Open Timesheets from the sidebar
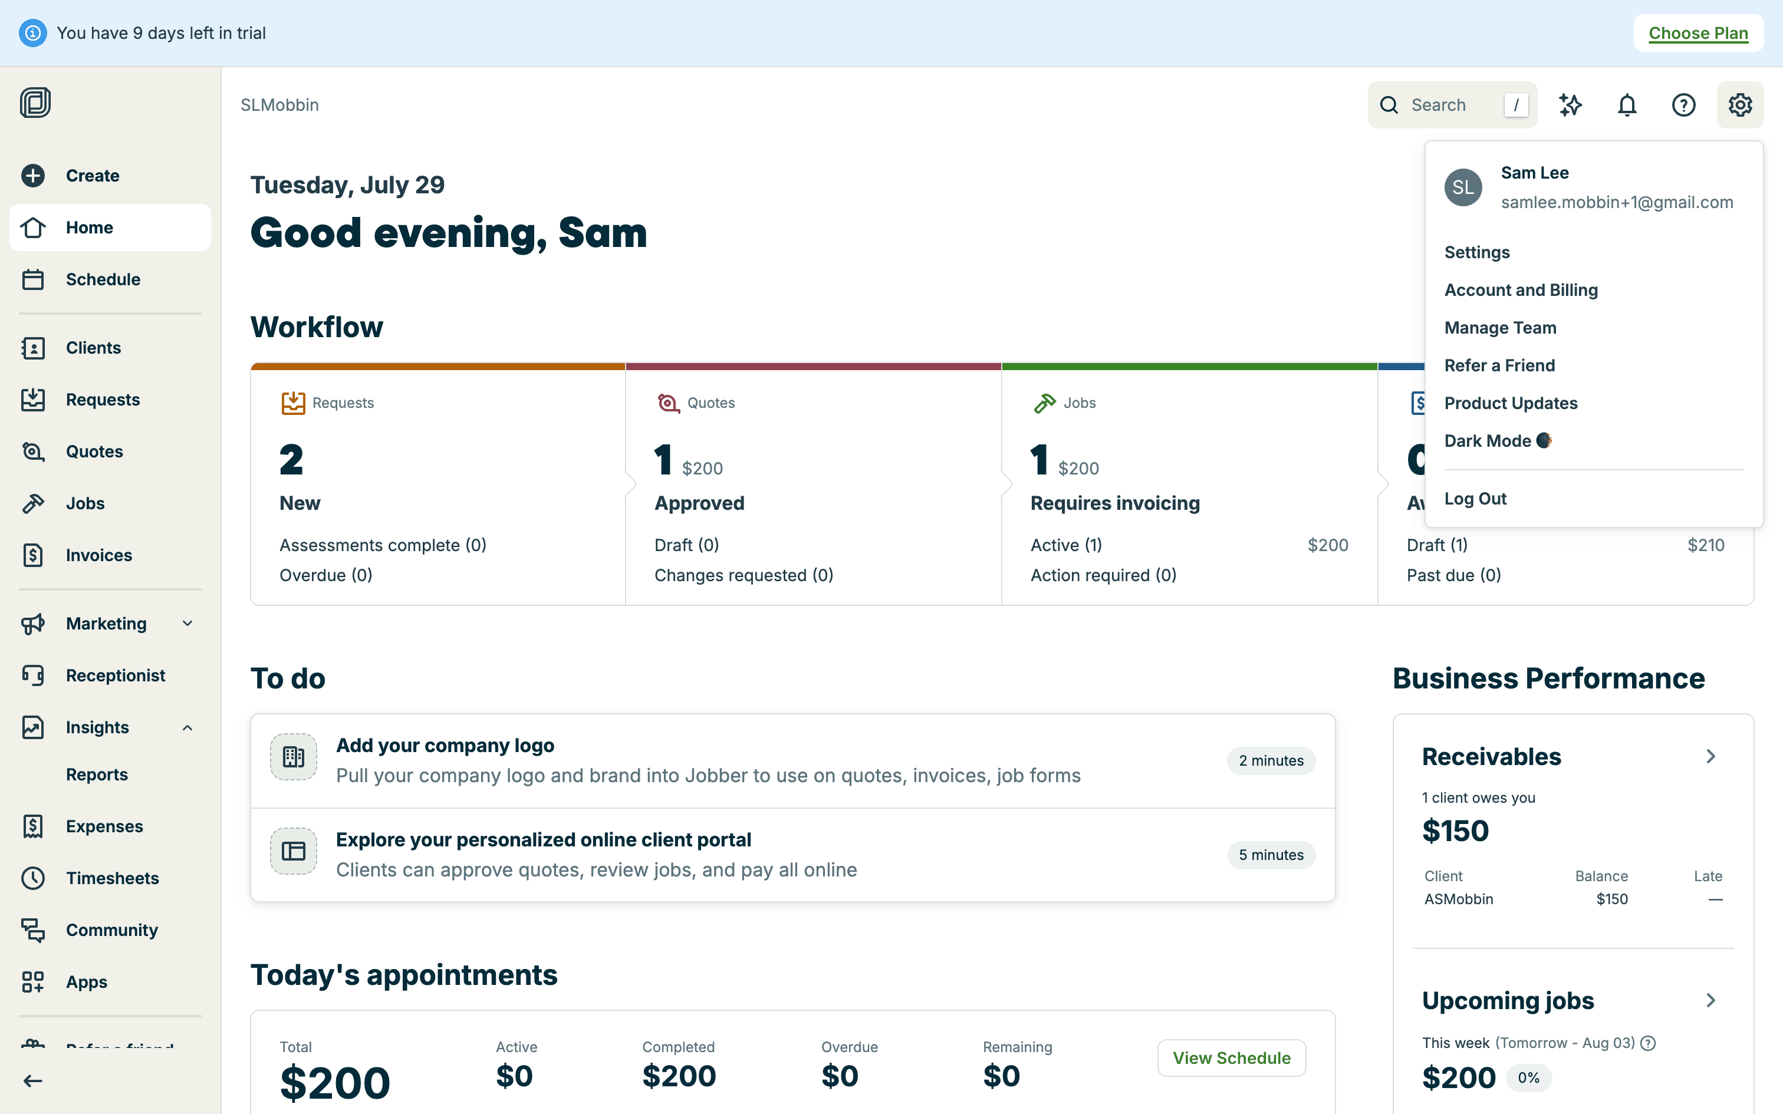The image size is (1783, 1114). [x=112, y=878]
